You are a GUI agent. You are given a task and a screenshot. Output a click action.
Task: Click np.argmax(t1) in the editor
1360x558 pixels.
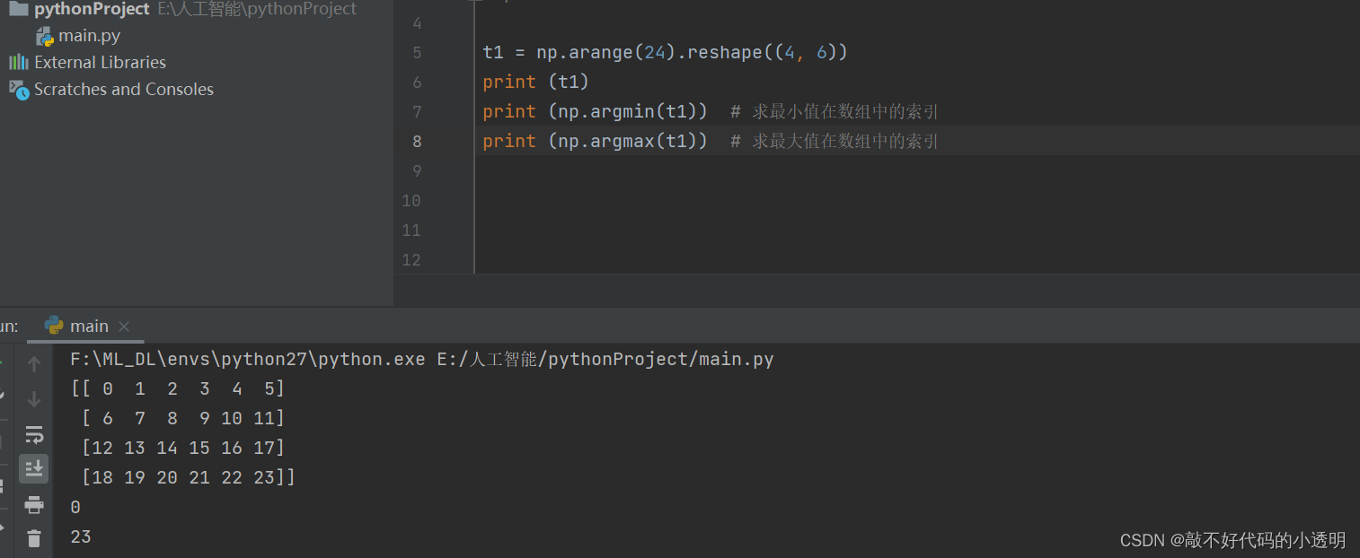pyautogui.click(x=628, y=142)
